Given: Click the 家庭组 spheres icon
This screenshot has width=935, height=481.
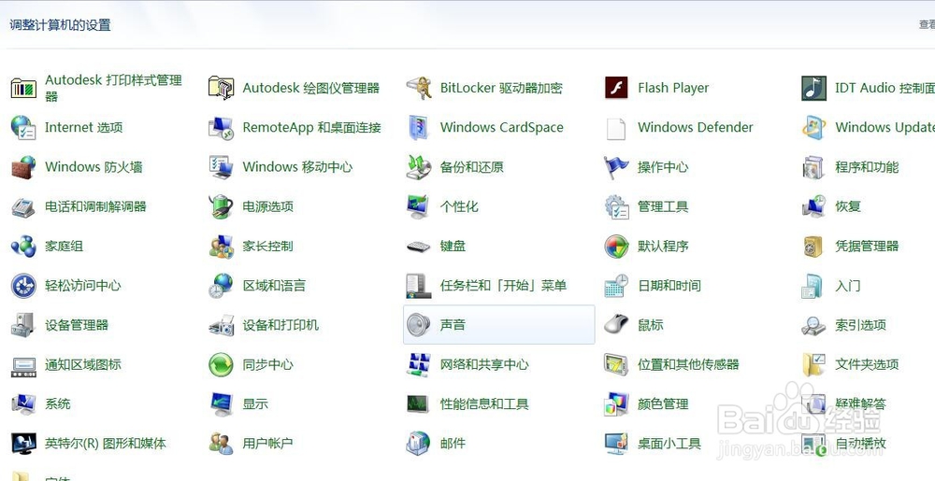Looking at the screenshot, I should coord(24,246).
